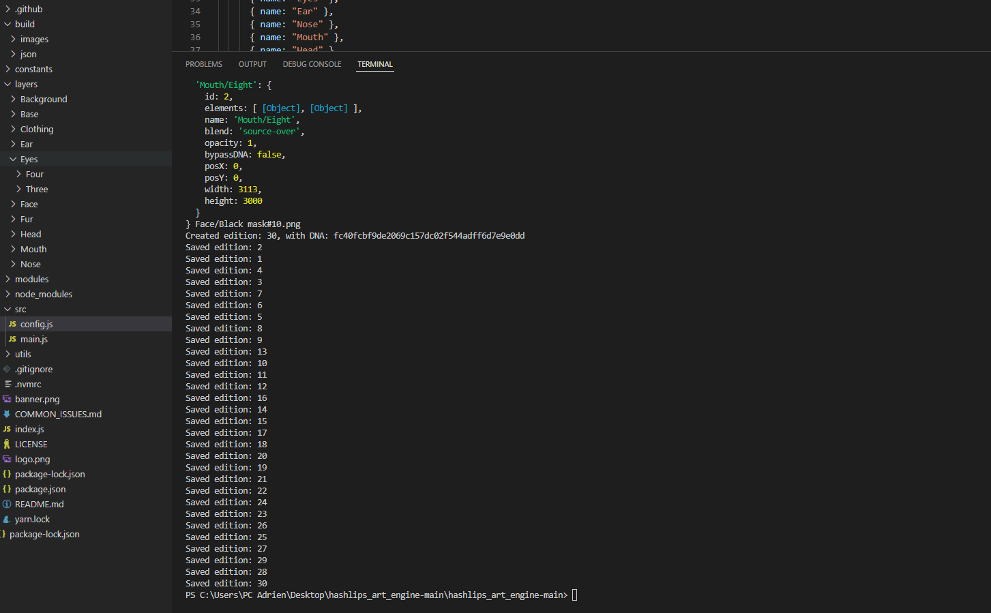Screen dimensions: 991x613
Task: Select the json folder under build
Action: tap(86, 54)
